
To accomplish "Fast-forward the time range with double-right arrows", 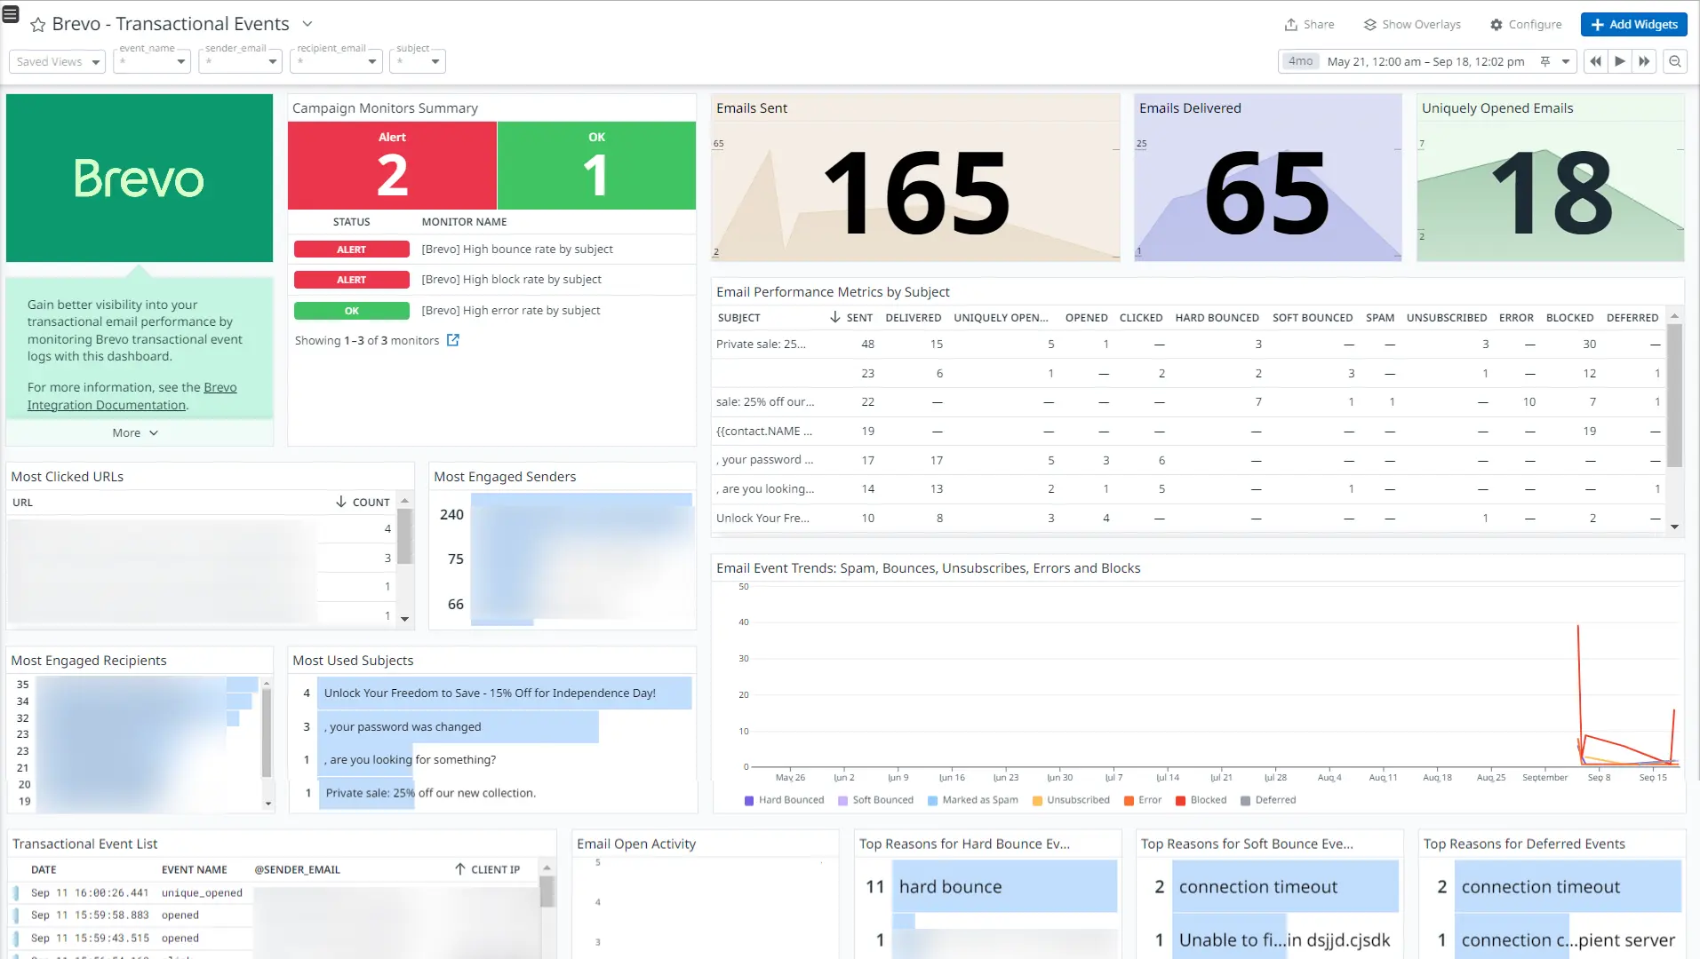I will coord(1644,61).
